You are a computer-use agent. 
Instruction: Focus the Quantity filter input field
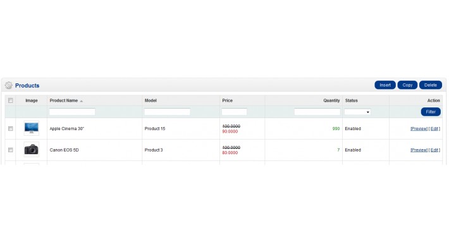click(x=317, y=112)
